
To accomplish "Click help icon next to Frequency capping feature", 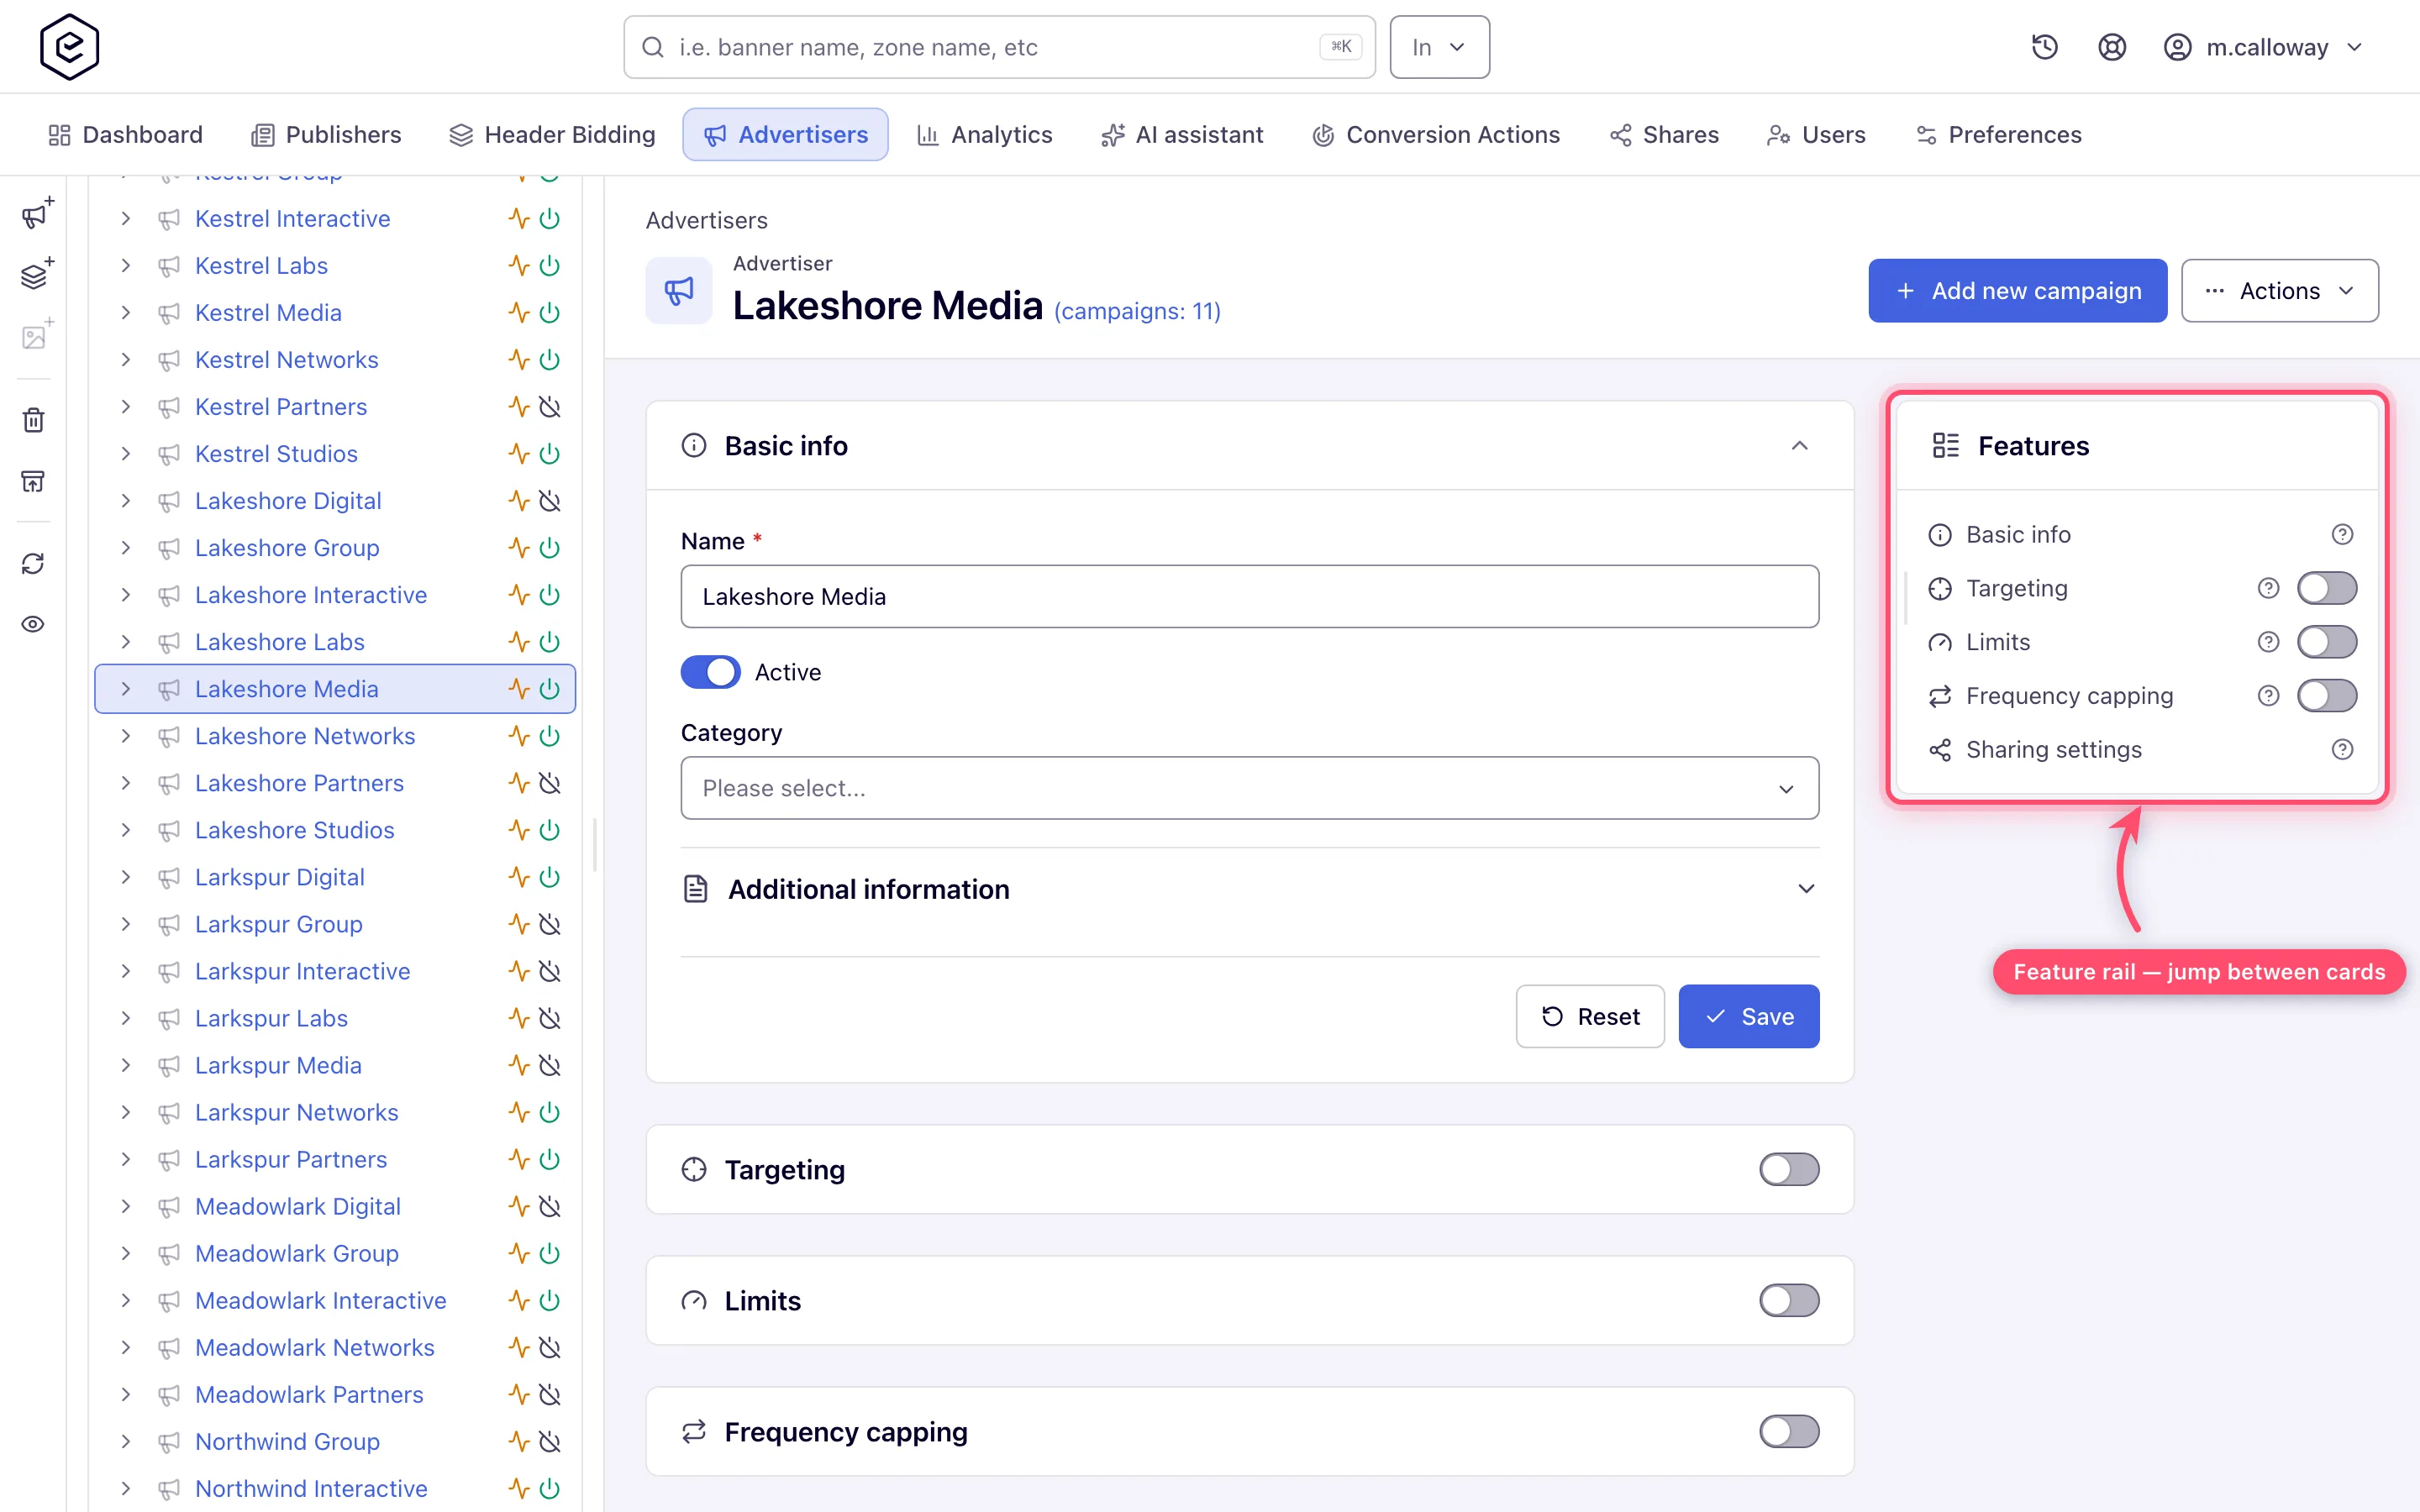I will (x=2268, y=696).
